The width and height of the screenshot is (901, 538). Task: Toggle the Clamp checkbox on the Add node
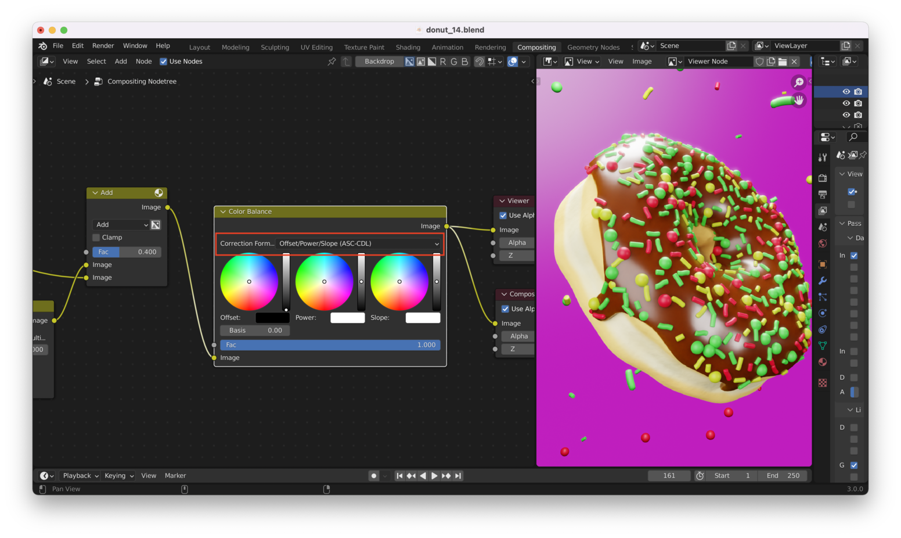tap(96, 237)
